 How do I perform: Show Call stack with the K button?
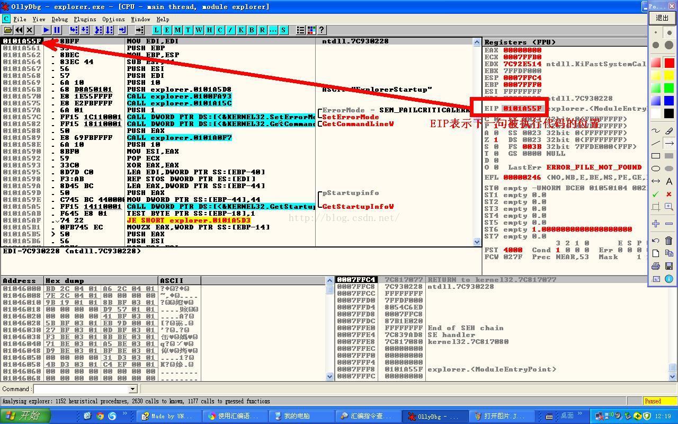click(241, 30)
